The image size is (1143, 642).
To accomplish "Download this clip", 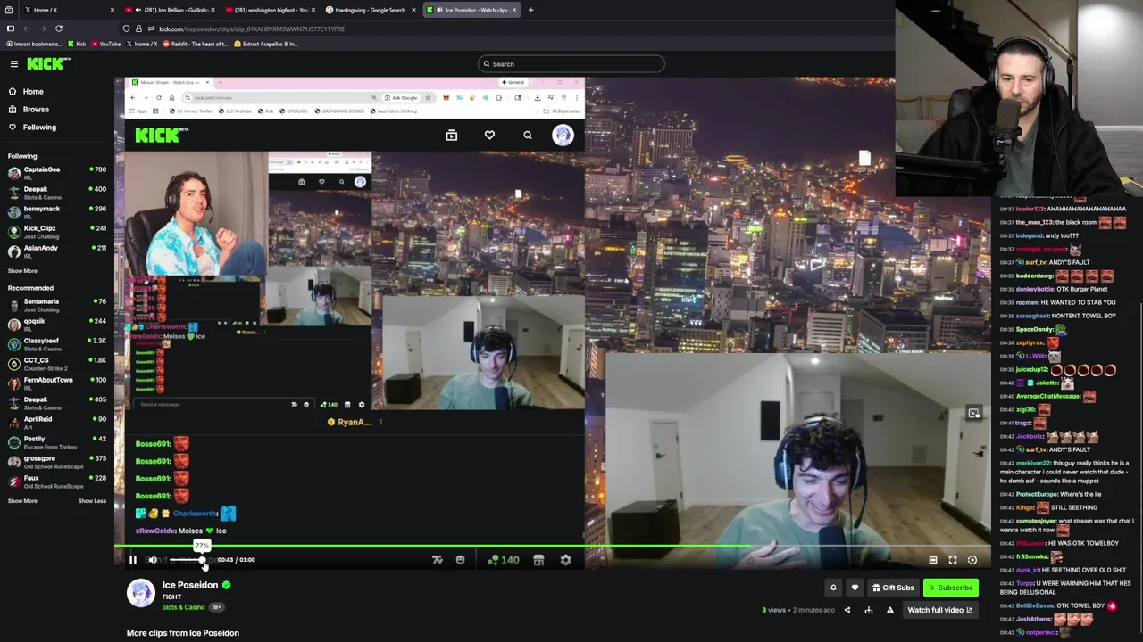I will 869,610.
